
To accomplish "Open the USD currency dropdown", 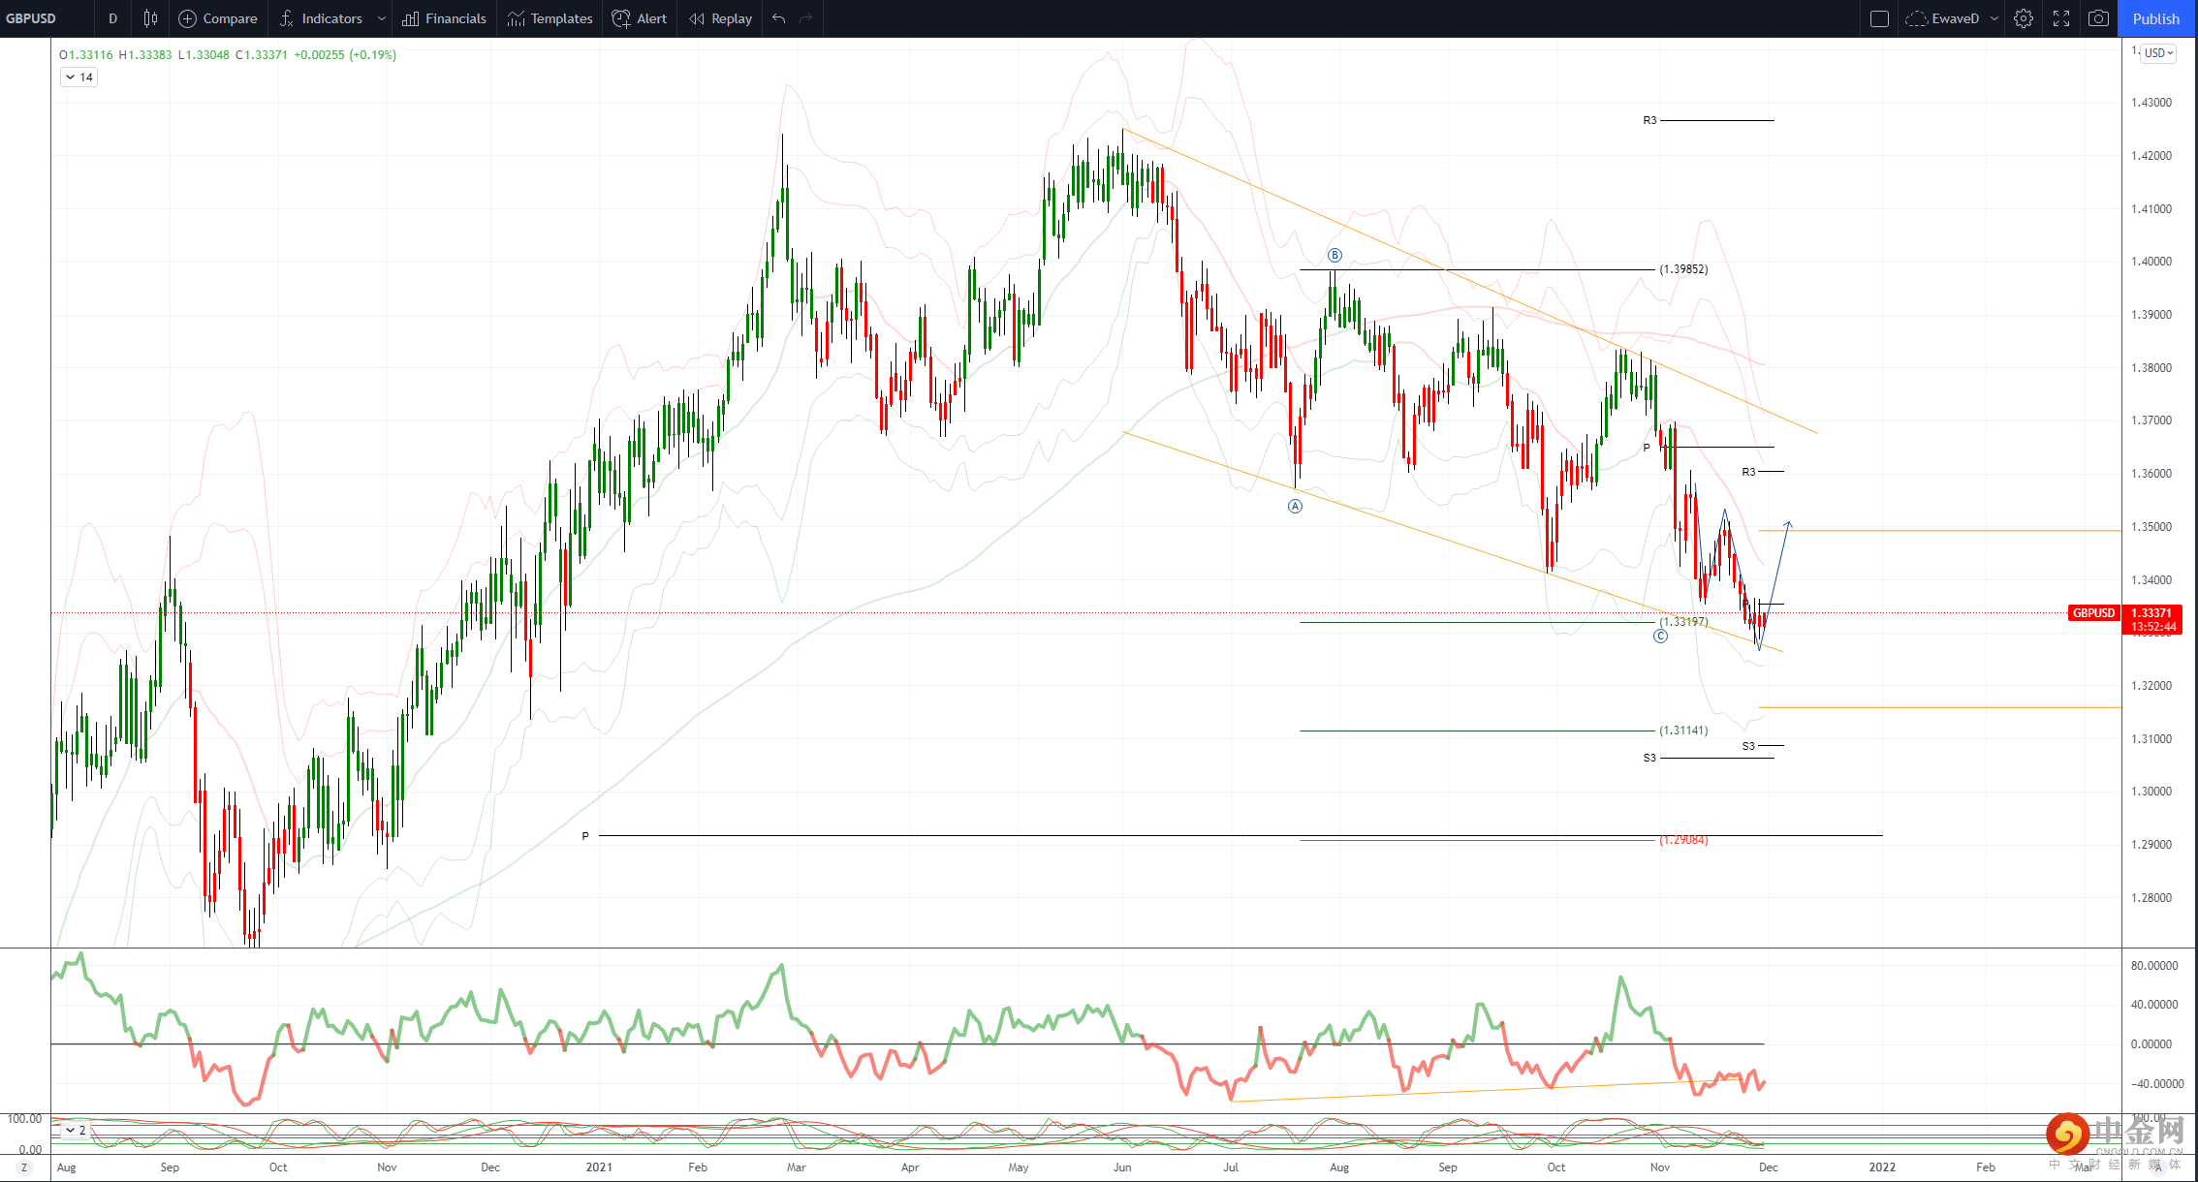I will click(2158, 53).
